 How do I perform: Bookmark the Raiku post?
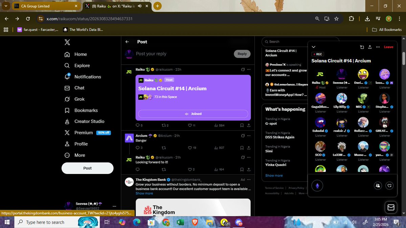coord(242,125)
